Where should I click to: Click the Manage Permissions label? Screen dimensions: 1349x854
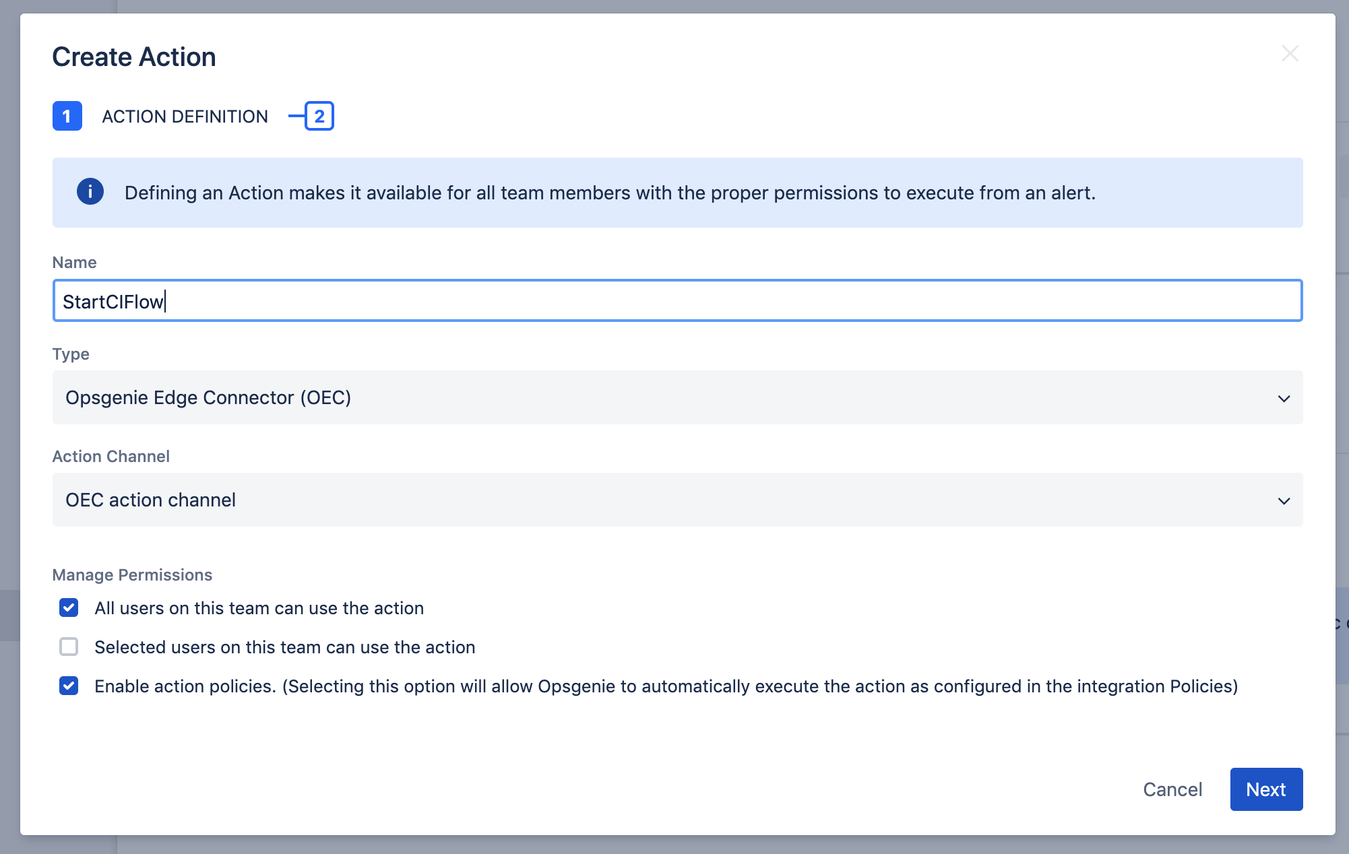(x=132, y=574)
